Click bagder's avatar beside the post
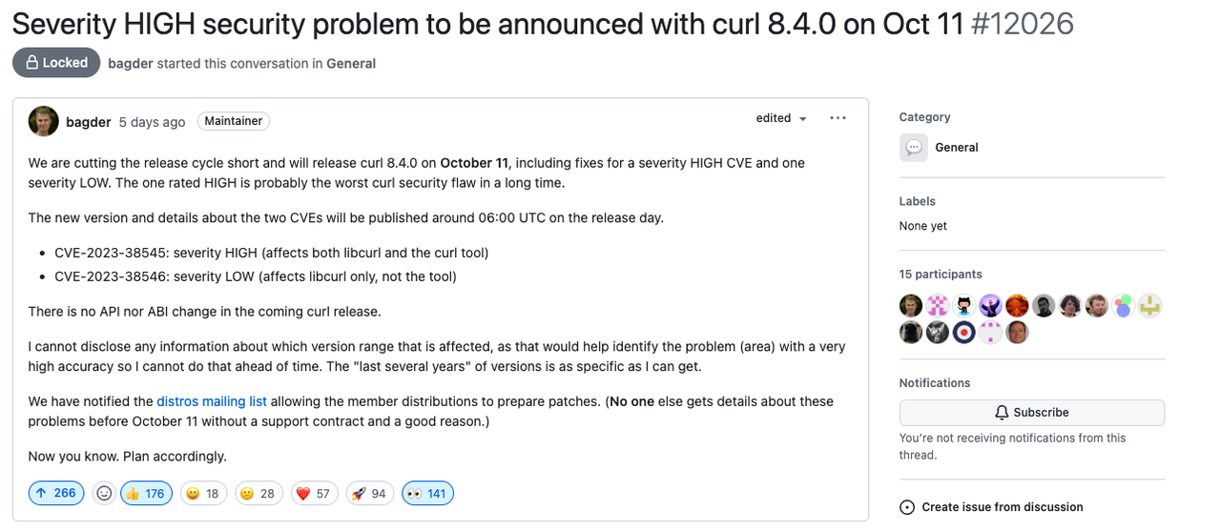Image resolution: width=1221 pixels, height=531 pixels. click(44, 121)
